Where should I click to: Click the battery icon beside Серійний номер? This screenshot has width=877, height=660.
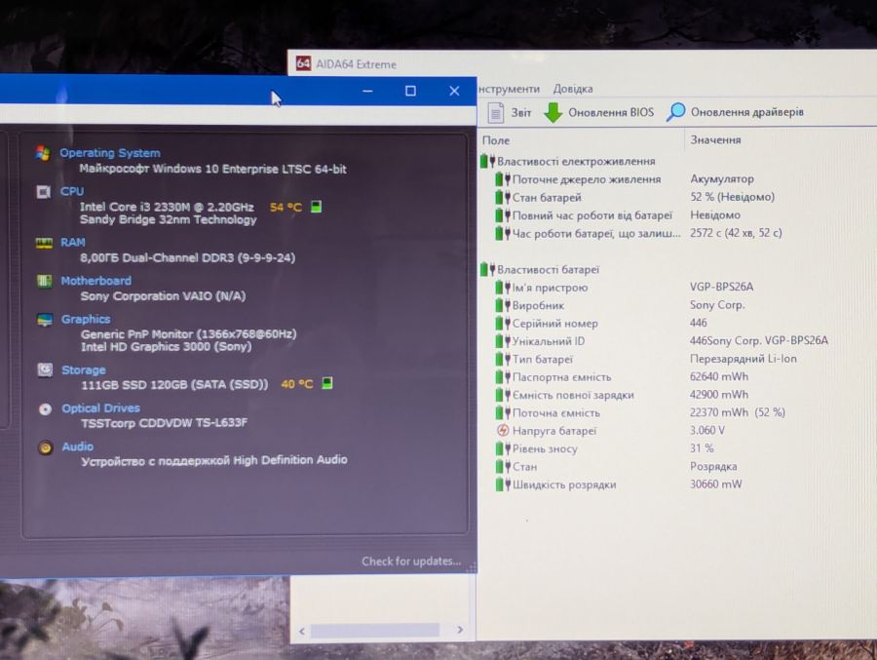point(502,324)
